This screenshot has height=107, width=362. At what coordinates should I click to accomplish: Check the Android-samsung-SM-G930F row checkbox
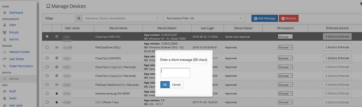47,93
